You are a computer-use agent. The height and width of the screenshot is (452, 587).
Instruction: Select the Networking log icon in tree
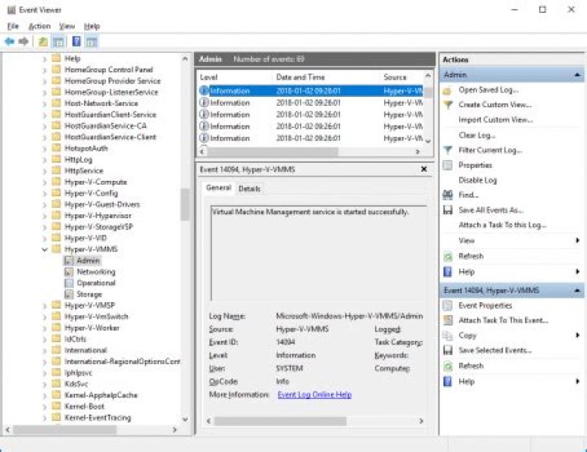pyautogui.click(x=68, y=272)
